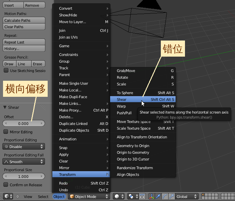Image resolution: width=235 pixels, height=201 pixels.
Task: Select Scale Texture Space entry
Action: pyautogui.click(x=143, y=128)
